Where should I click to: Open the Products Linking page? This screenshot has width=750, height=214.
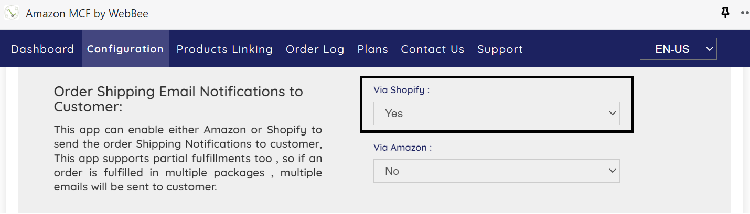coord(224,49)
